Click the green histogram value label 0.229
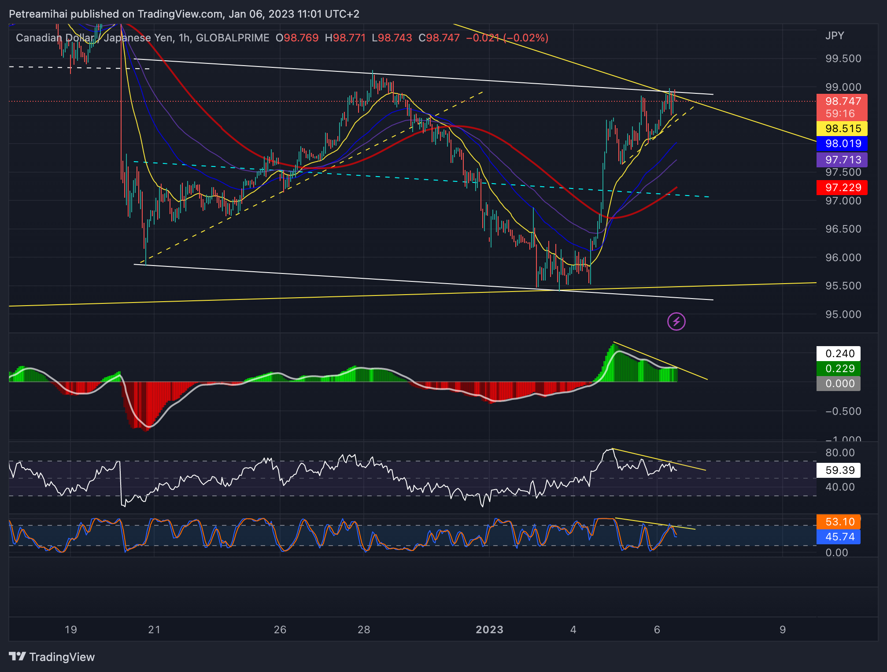Viewport: 887px width, 672px height. click(x=839, y=369)
